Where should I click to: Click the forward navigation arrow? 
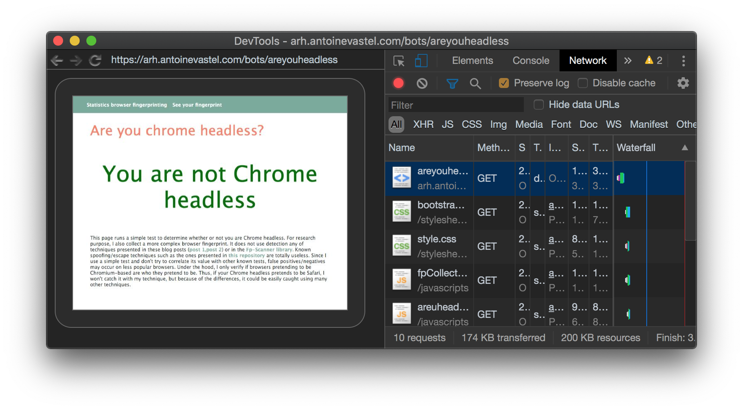pyautogui.click(x=76, y=61)
